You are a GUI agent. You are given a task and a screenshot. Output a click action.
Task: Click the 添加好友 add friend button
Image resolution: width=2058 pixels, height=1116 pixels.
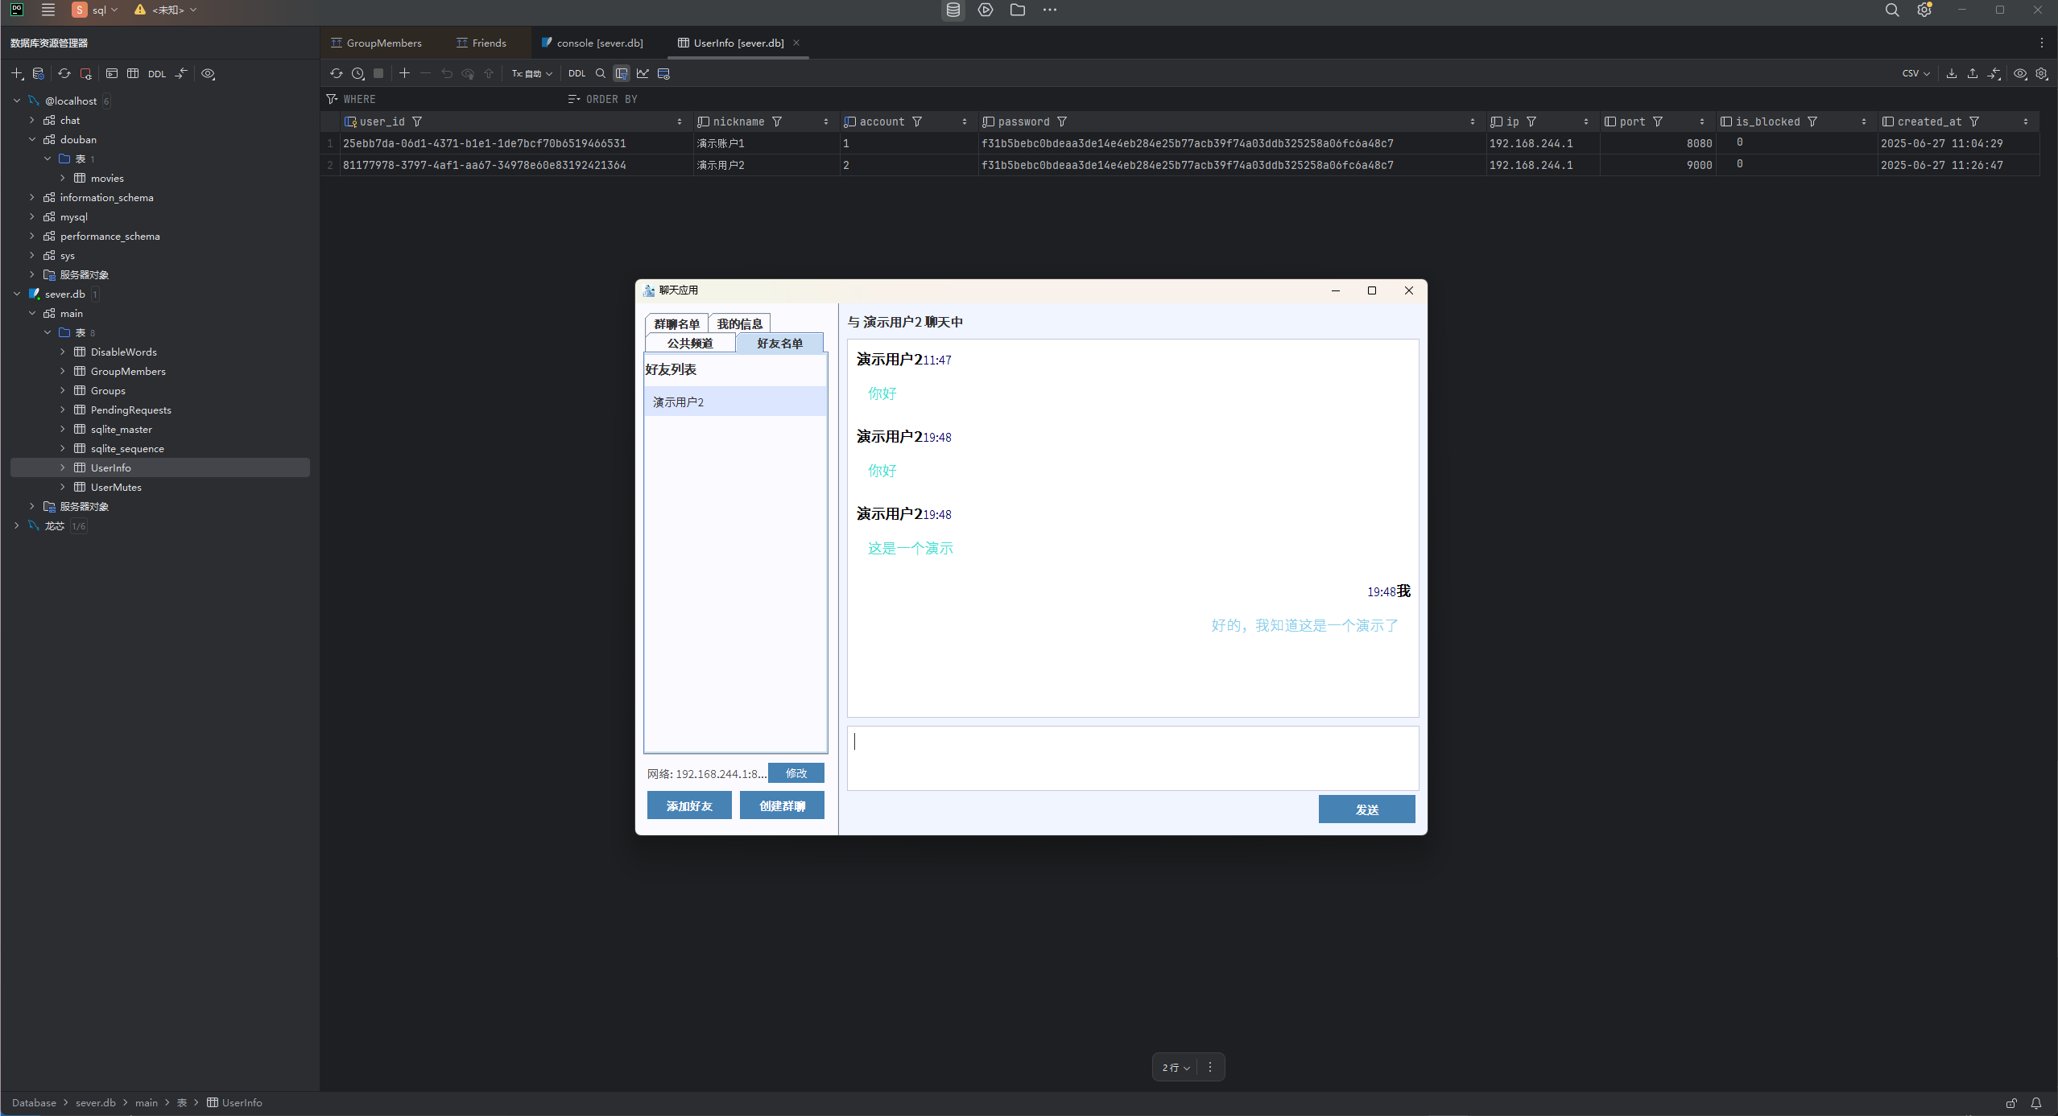click(x=689, y=805)
